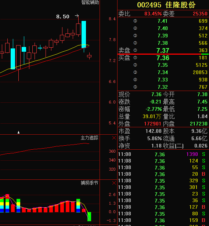Click the 主力追踪 indicator title
209x226 pixels.
tap(89, 138)
